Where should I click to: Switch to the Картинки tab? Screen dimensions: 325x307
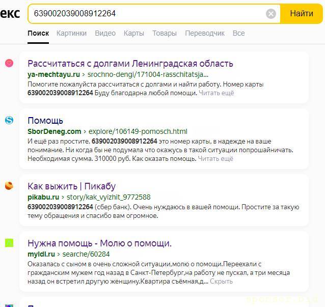coord(71,33)
